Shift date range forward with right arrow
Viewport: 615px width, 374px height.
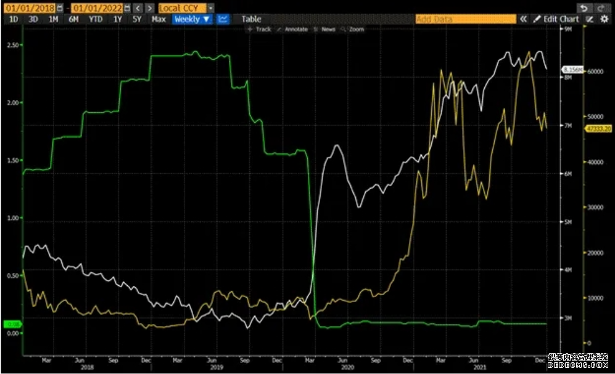point(149,8)
